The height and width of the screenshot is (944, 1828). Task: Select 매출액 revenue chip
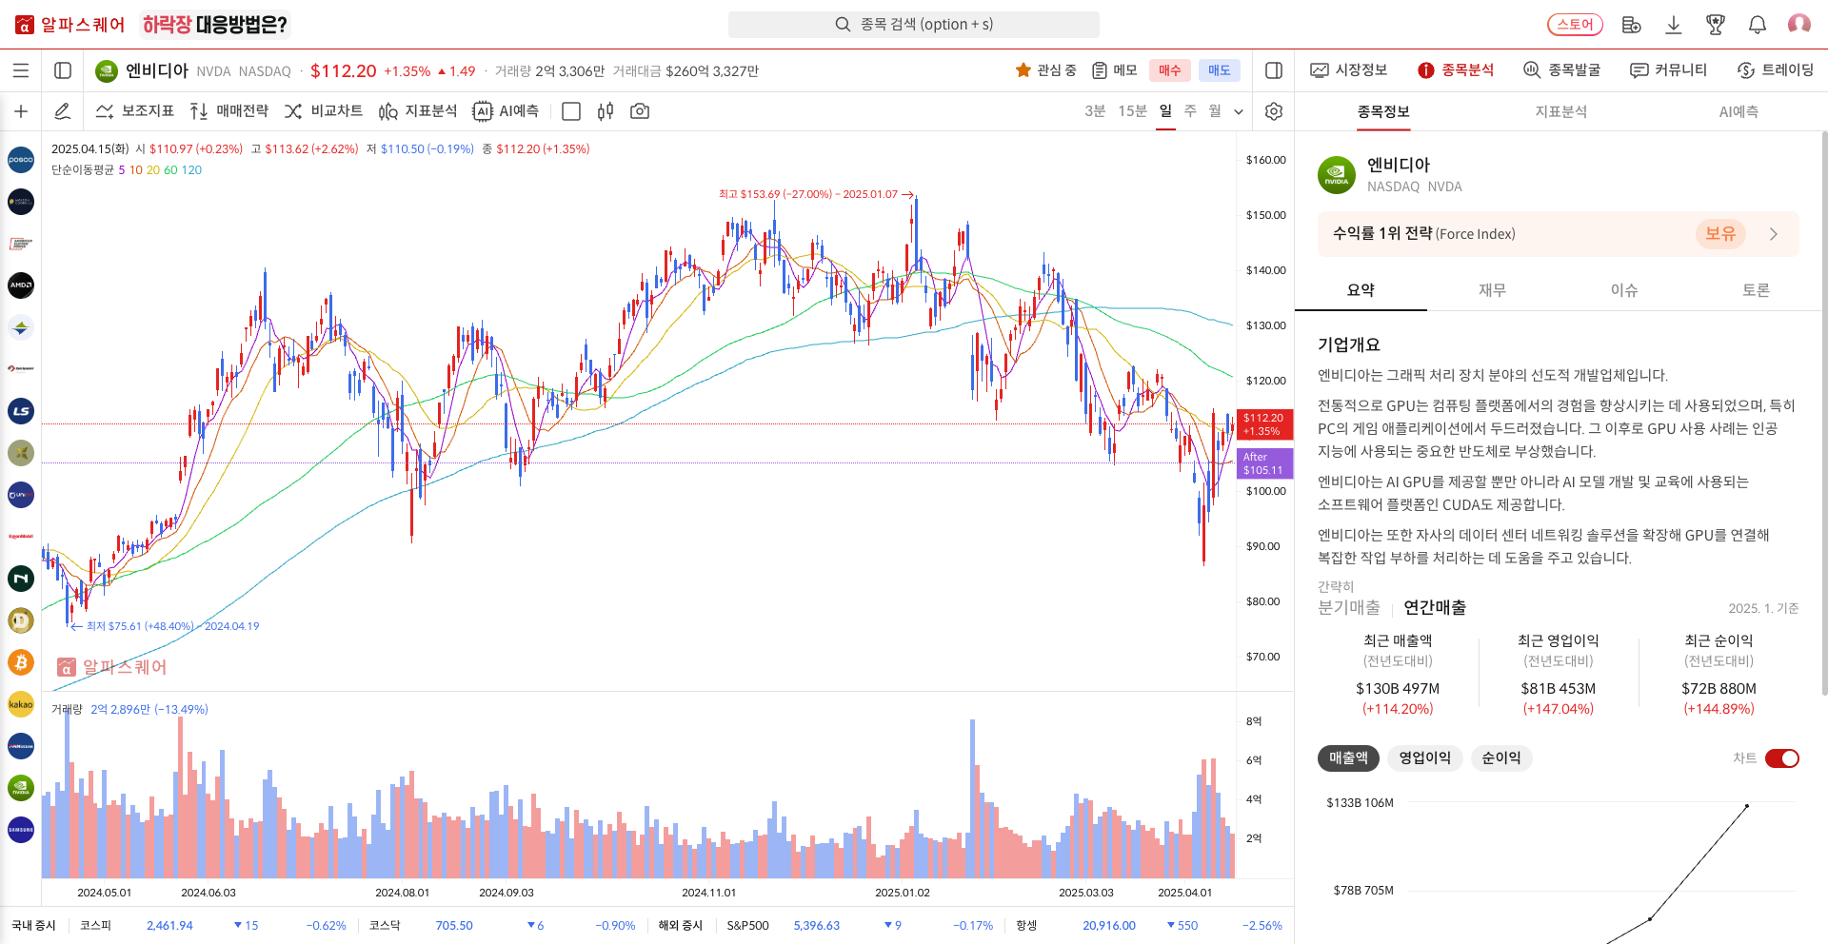(1348, 758)
